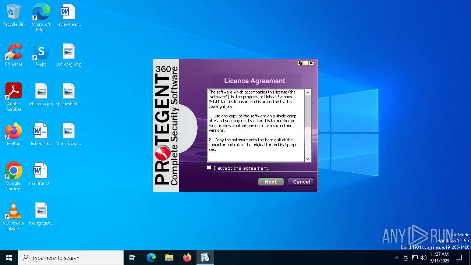This screenshot has height=265, width=471.
Task: Click inside the licence agreement text box
Action: 256,126
